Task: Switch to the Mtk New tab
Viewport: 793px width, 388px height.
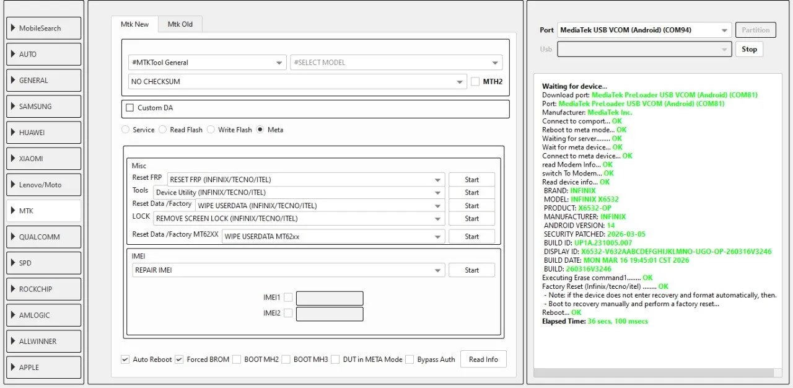Action: 134,24
